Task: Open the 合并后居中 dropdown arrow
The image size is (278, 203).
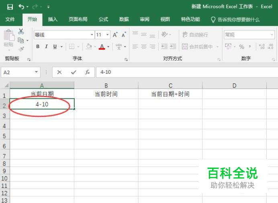Action: click(x=217, y=47)
